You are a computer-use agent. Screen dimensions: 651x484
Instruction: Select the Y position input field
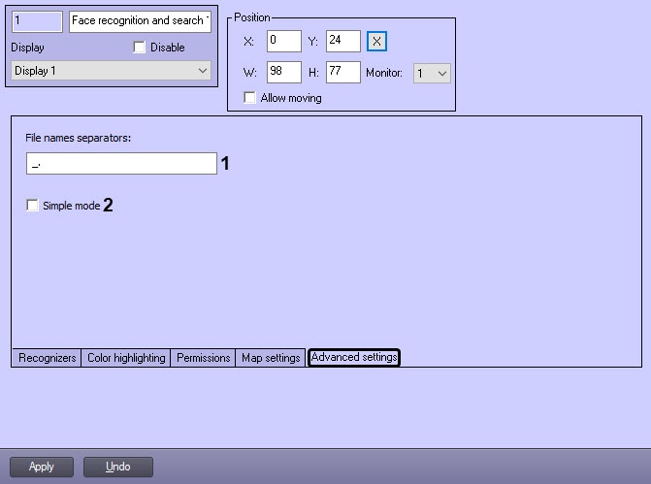[342, 42]
